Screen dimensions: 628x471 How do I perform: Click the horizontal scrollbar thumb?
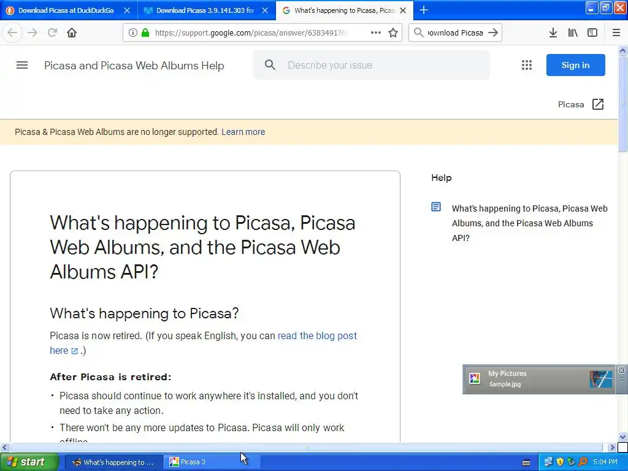(307, 447)
